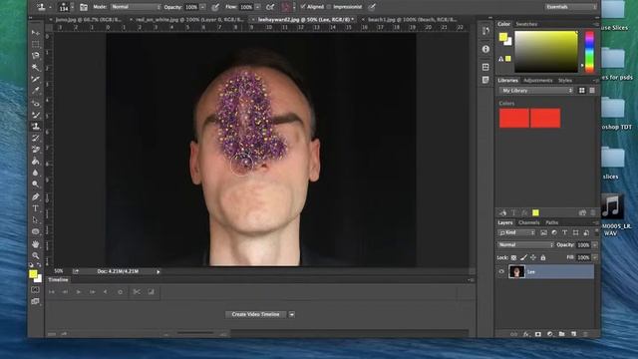Switch to the Swatches tab
Screen dimensions: 638x359
point(526,24)
